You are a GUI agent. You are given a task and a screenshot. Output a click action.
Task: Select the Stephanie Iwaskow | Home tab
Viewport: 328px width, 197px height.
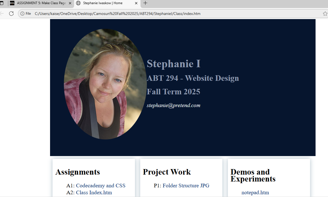[103, 3]
